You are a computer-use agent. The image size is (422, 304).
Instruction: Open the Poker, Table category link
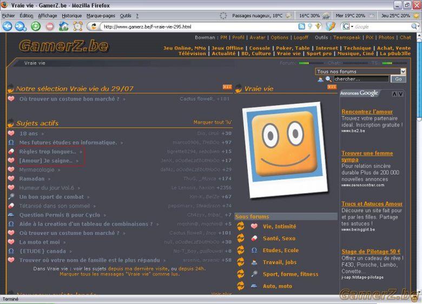click(293, 48)
